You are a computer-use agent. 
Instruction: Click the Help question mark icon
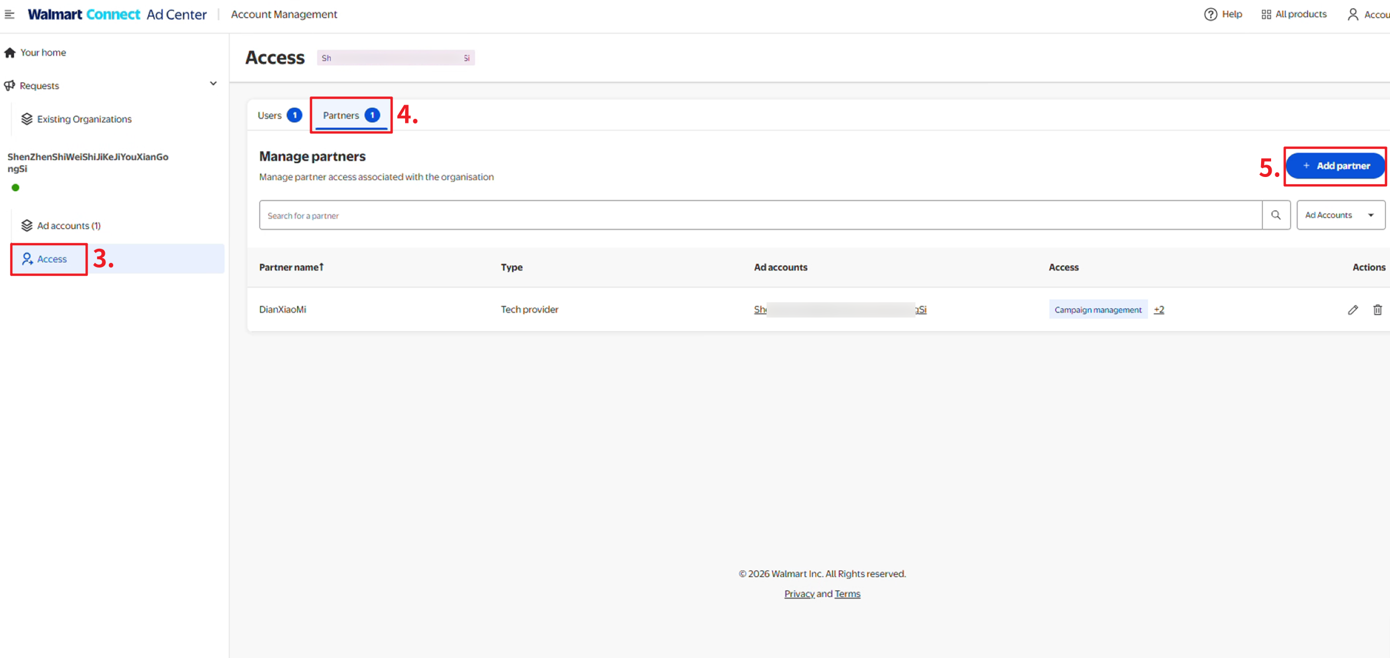[x=1210, y=14]
